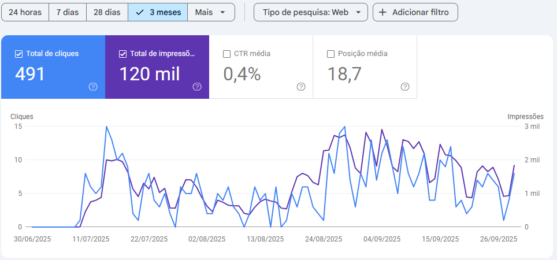
Task: Uncheck the Total de impressões checkbox
Action: [122, 54]
